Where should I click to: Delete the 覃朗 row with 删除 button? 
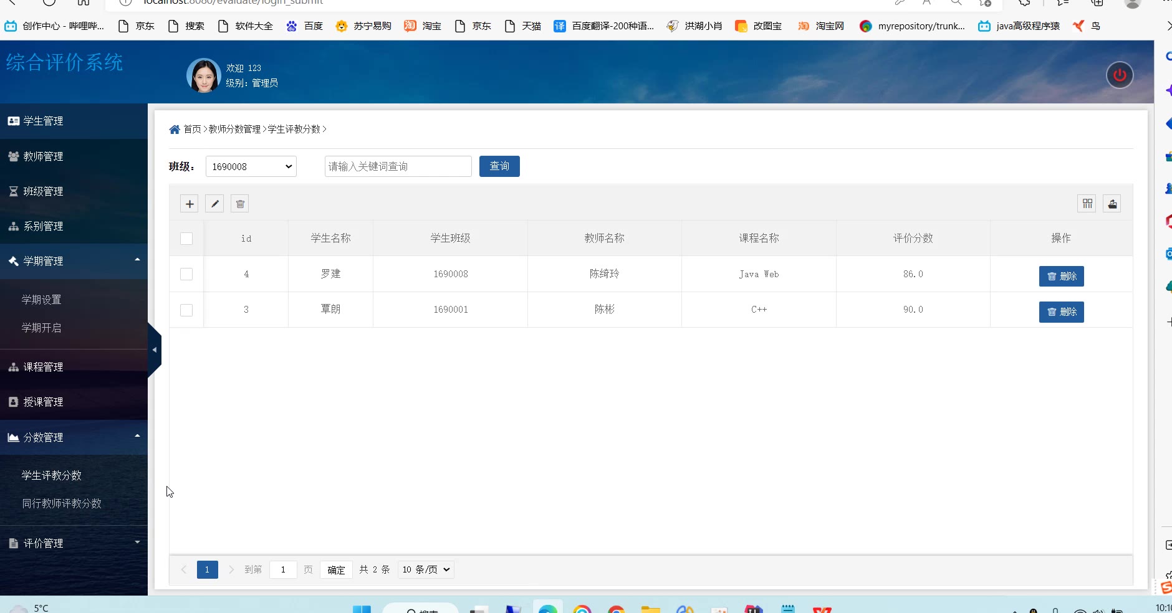tap(1062, 312)
